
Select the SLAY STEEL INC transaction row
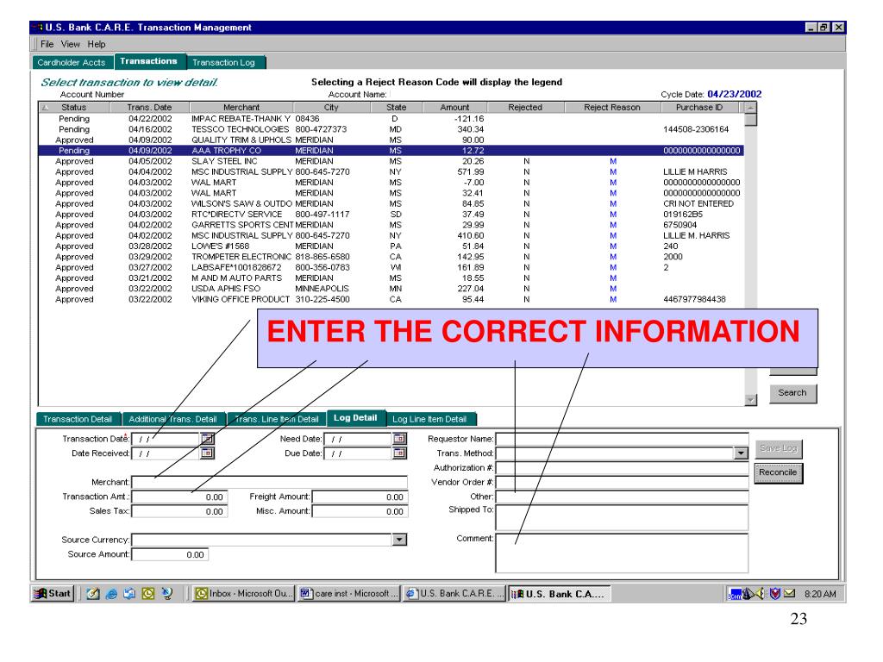391,161
